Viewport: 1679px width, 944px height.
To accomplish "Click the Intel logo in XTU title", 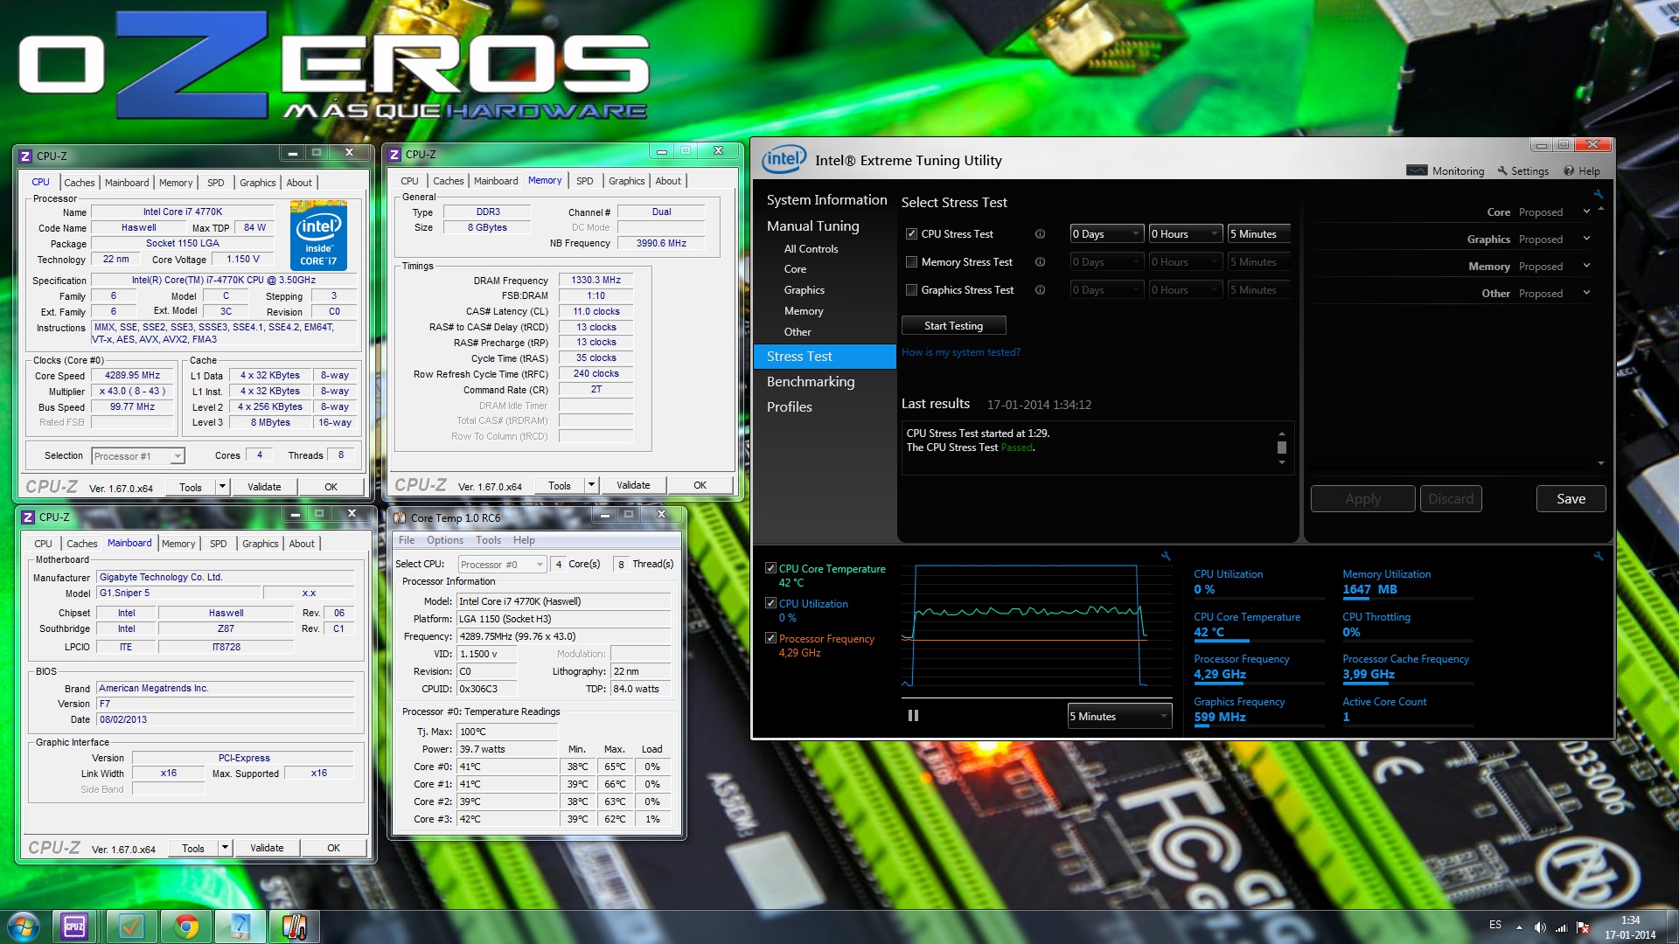I will click(784, 159).
